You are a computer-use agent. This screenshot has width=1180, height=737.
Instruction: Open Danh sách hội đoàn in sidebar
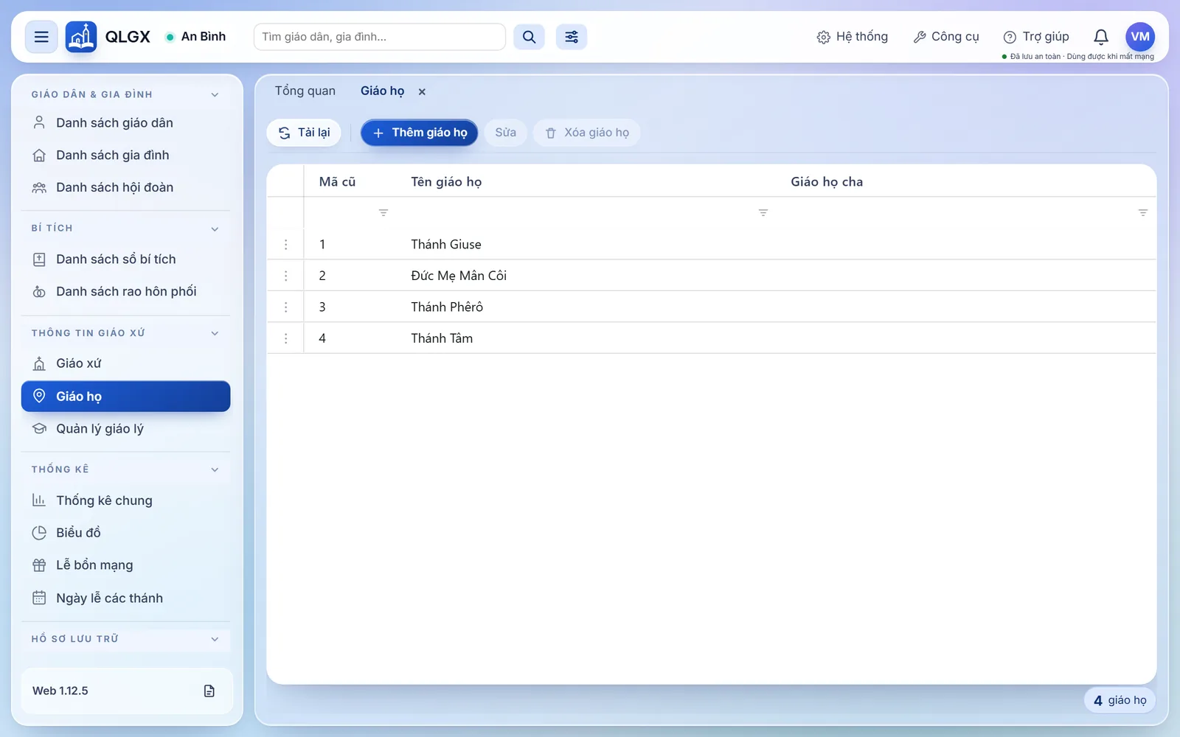coord(126,188)
